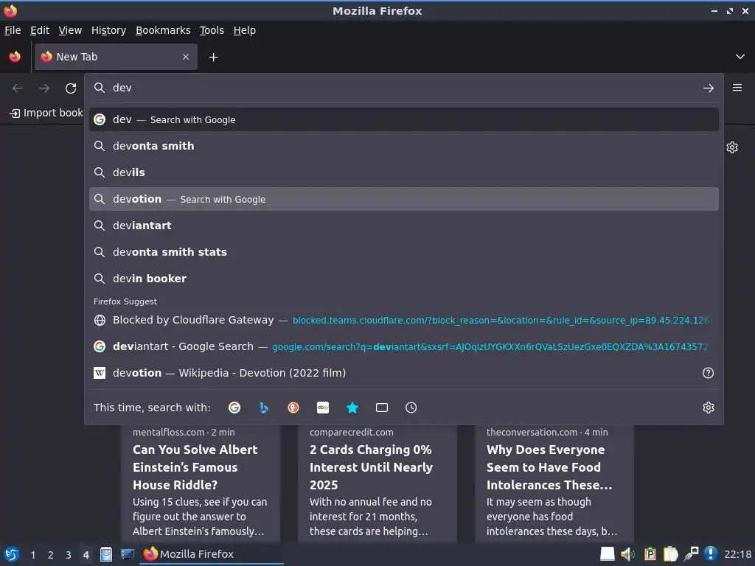The image size is (755, 566).
Task: Open the taskbar start menu icon
Action: click(12, 554)
